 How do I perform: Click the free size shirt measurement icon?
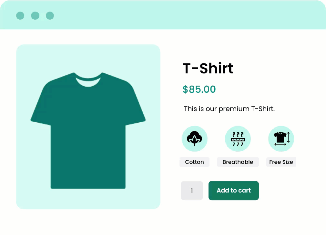281,138
